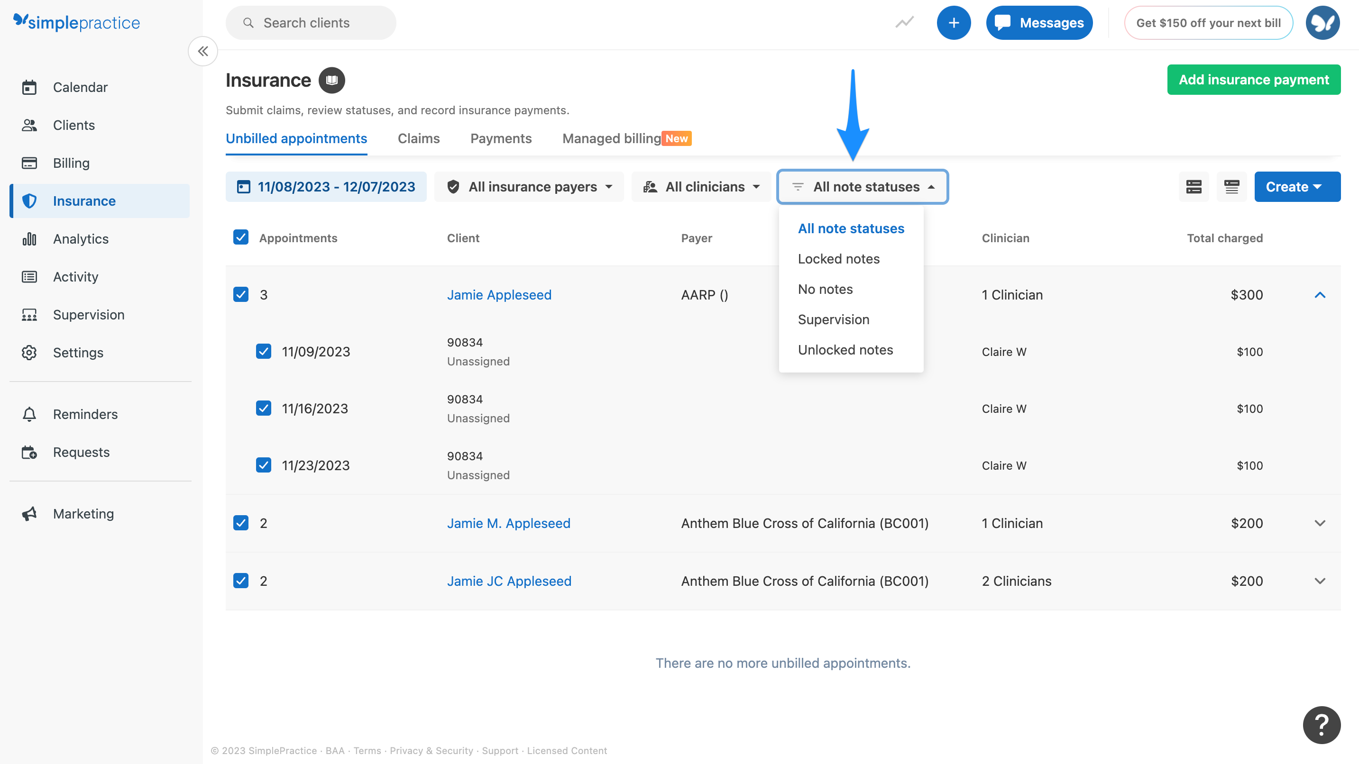Uncheck the Jamie Appleseed group checkbox

click(241, 294)
